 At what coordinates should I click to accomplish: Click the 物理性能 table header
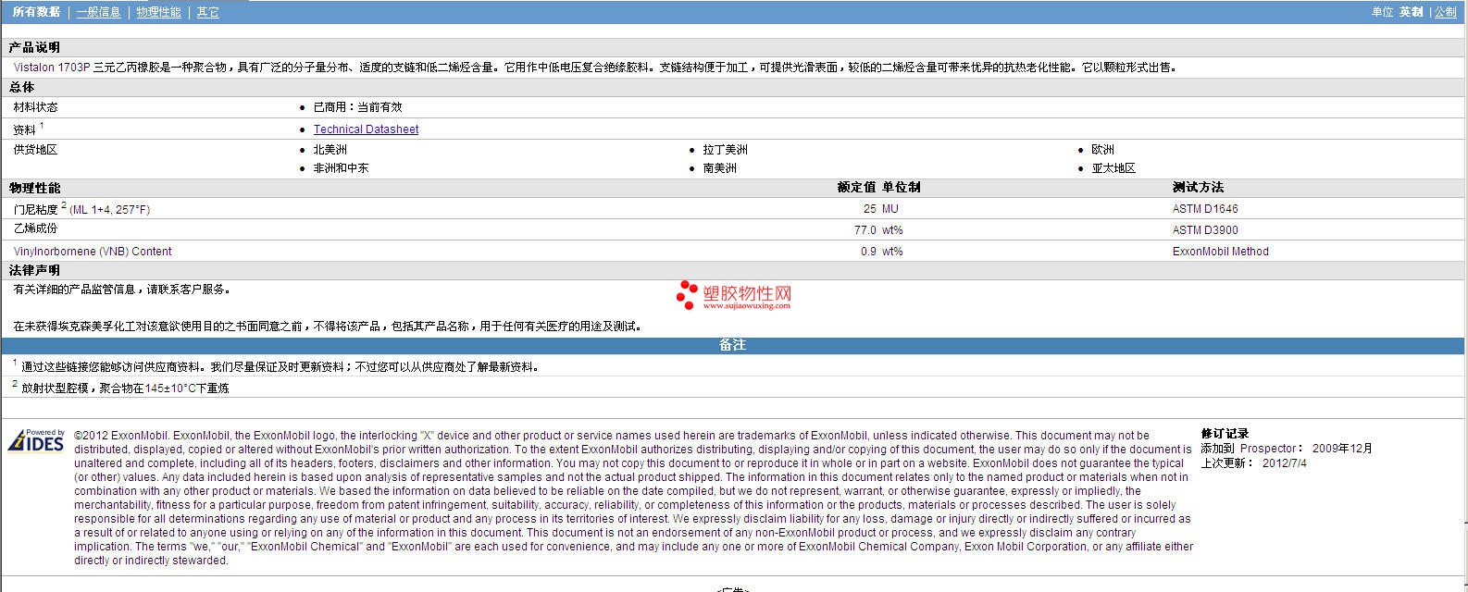point(34,188)
